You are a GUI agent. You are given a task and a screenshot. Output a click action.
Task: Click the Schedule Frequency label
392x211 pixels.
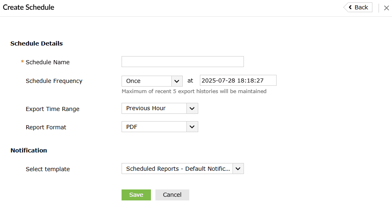click(x=54, y=81)
